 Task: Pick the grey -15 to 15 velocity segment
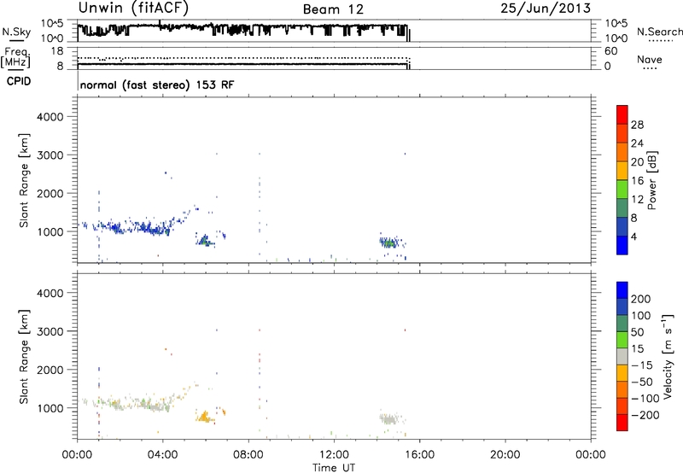coord(622,356)
